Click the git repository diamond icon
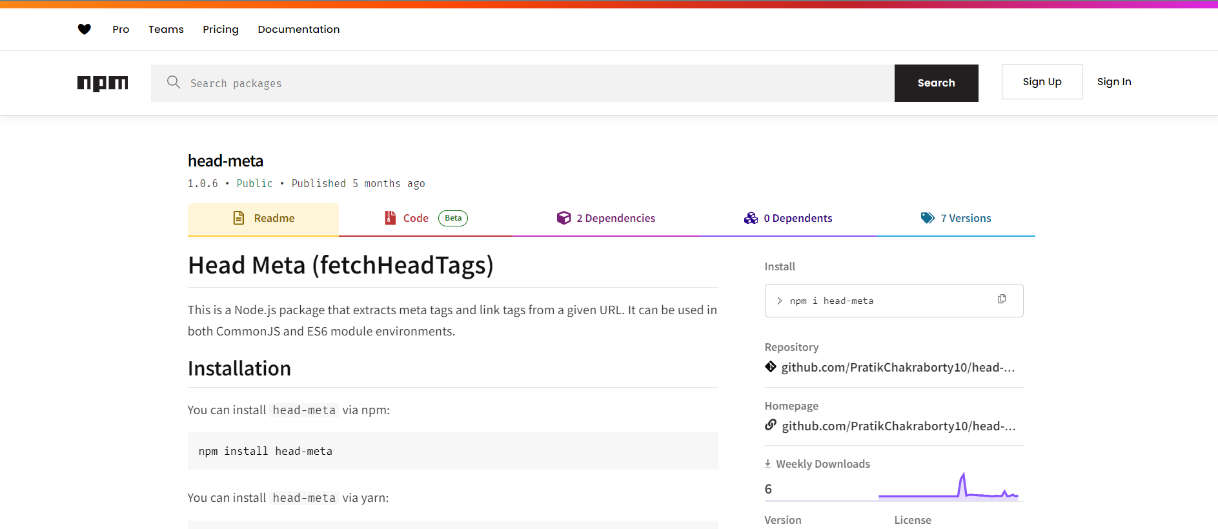The width and height of the screenshot is (1218, 529). 771,367
